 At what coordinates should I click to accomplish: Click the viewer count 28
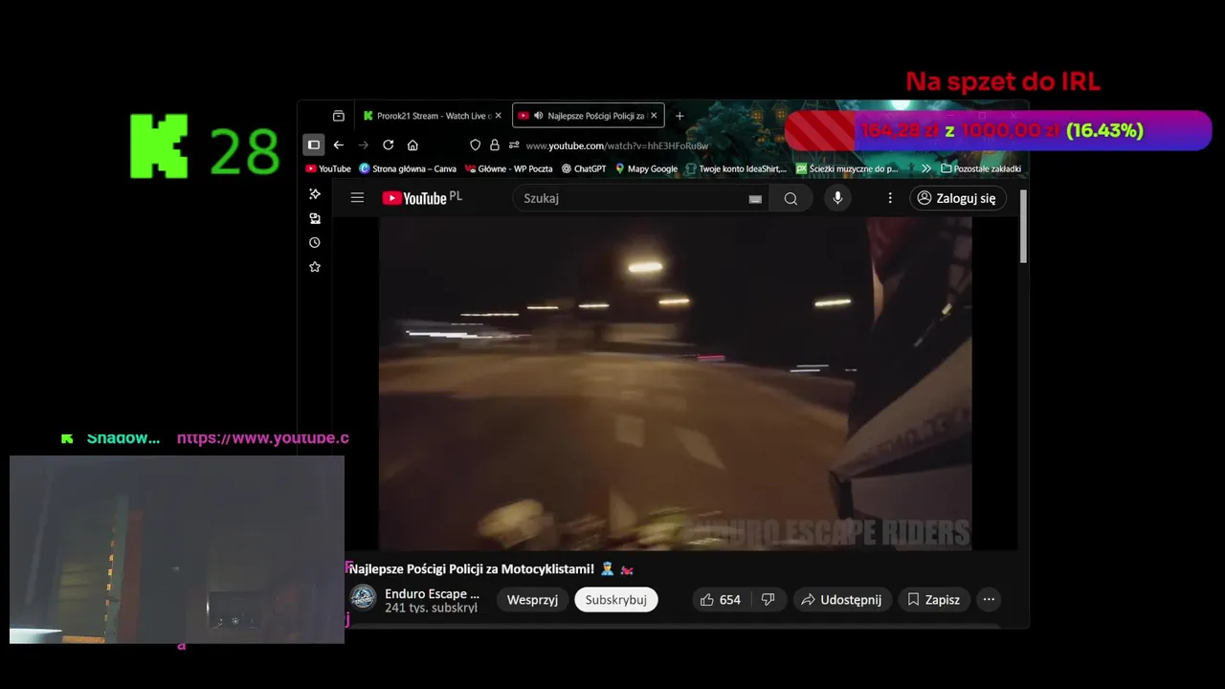point(244,151)
